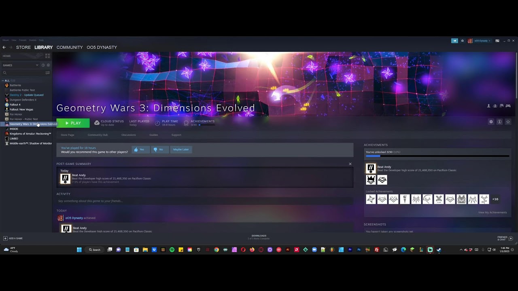Click the Cloud Status icon
Screen dimensions: 518x291
click(97, 123)
